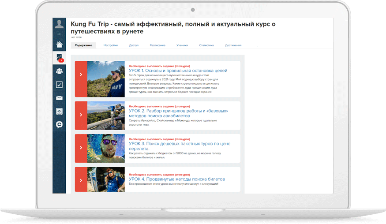Click description 'Секреты Авиасейлс, Скайсканнер и Момондо'
Viewport: 386px width, 224px height.
tap(173, 123)
